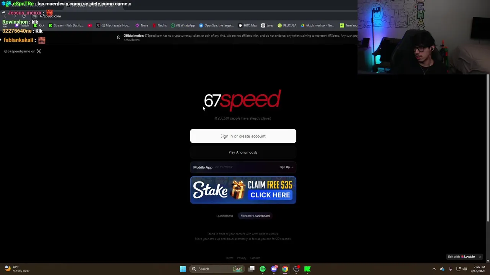Viewport: 490px width, 275px height.
Task: Click Sign Up for Mobile App waitlist
Action: click(x=286, y=167)
